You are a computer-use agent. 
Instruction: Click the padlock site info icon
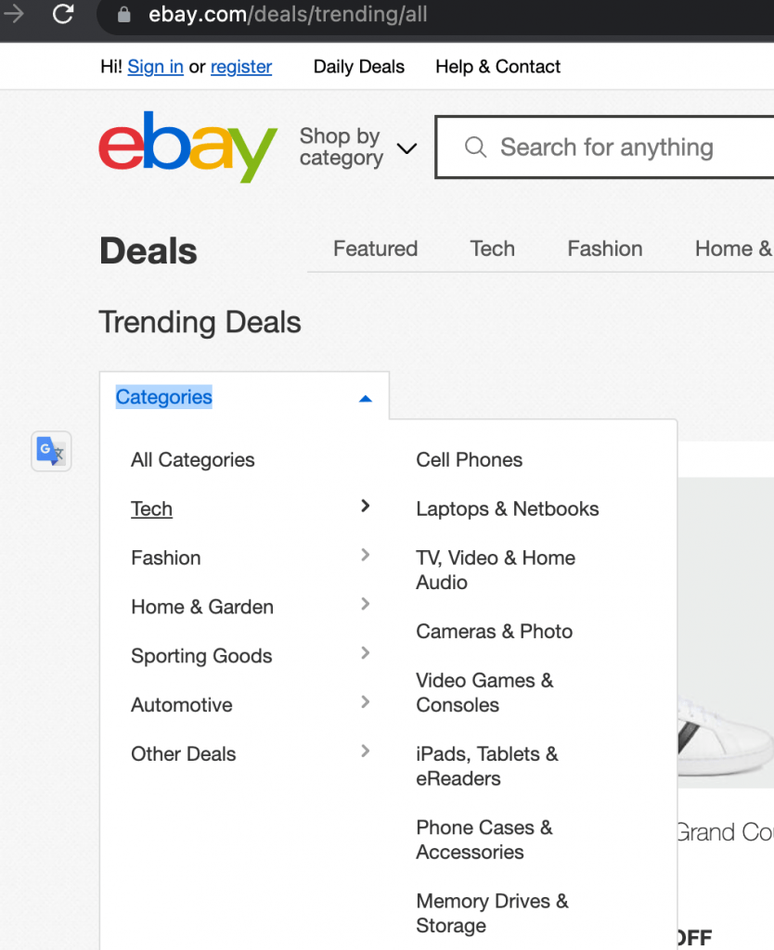tap(125, 15)
